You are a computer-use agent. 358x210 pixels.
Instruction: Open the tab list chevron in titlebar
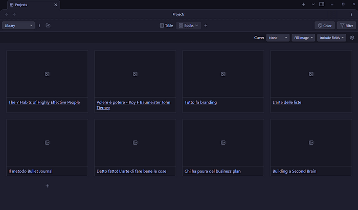click(313, 4)
